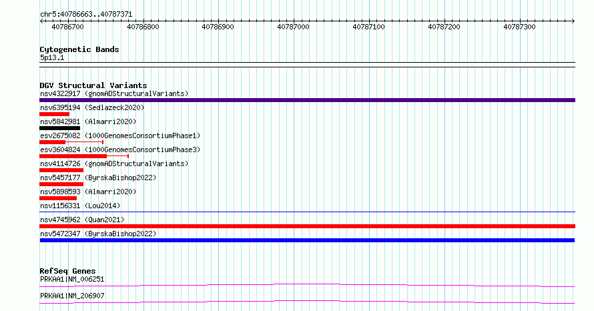Click the red bar under nsv5898593
The width and height of the screenshot is (594, 311).
[58, 198]
